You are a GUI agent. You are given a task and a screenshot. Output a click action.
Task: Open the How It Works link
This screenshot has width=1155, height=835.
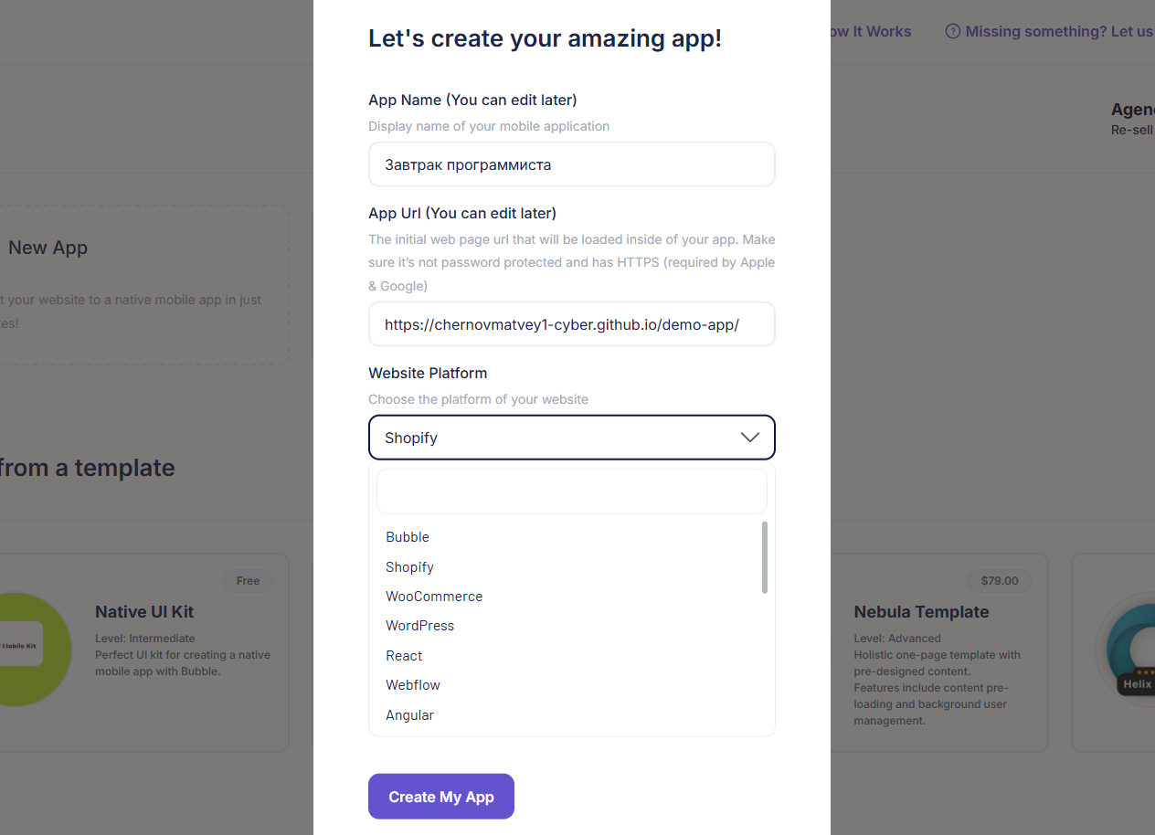871,32
